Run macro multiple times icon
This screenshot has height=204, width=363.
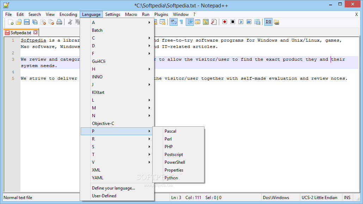[249, 22]
